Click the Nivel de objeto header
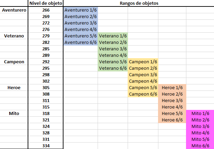Screen dimensions: 214x149 [x=46, y=3]
